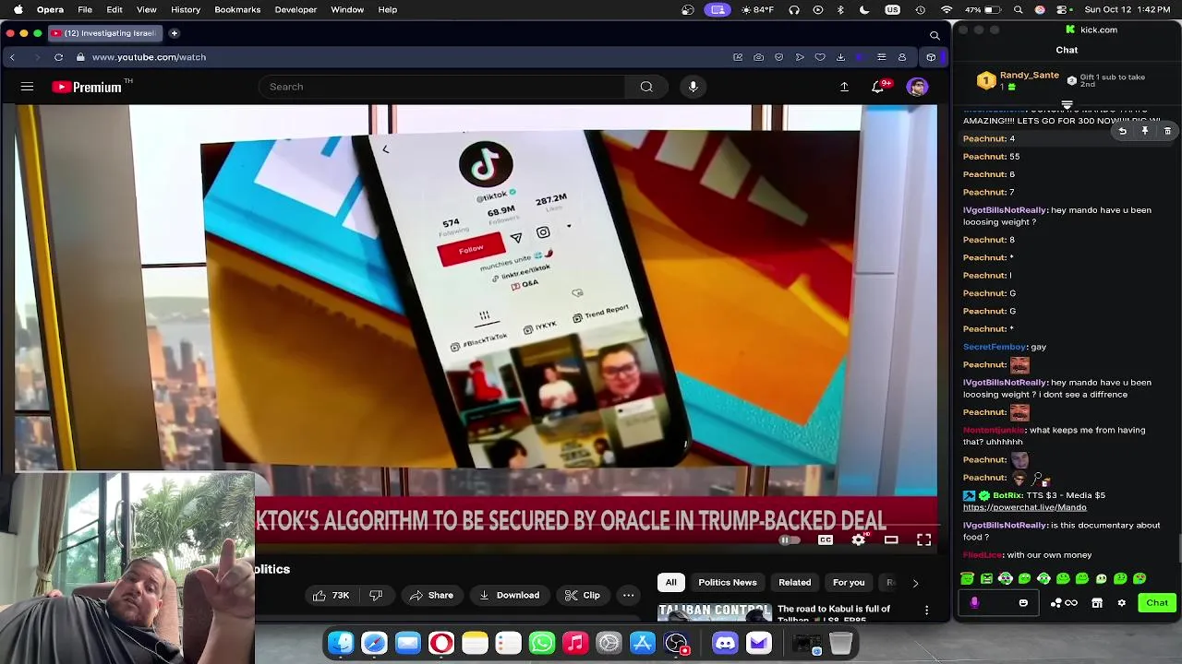Clip the video

click(x=583, y=596)
